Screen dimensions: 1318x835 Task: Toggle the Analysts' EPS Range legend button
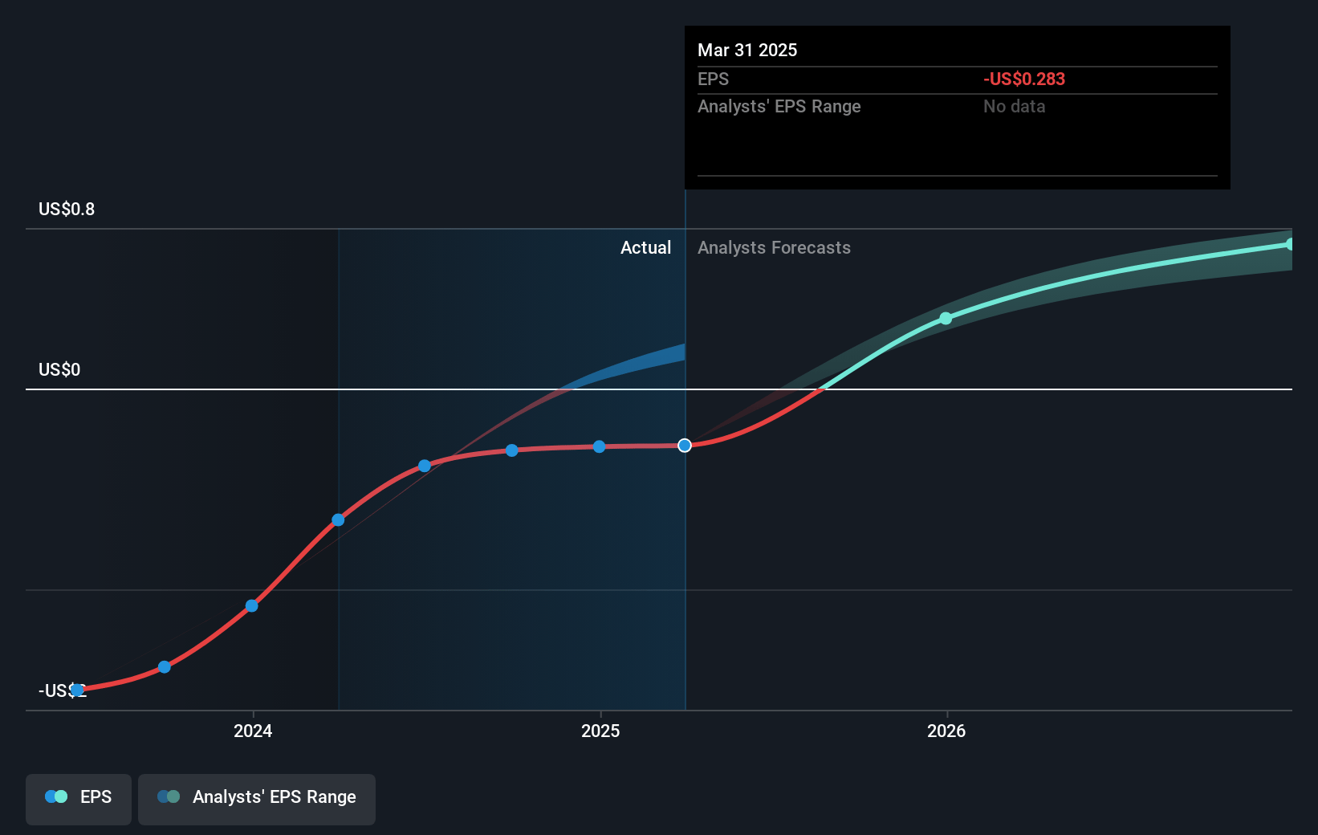(257, 799)
